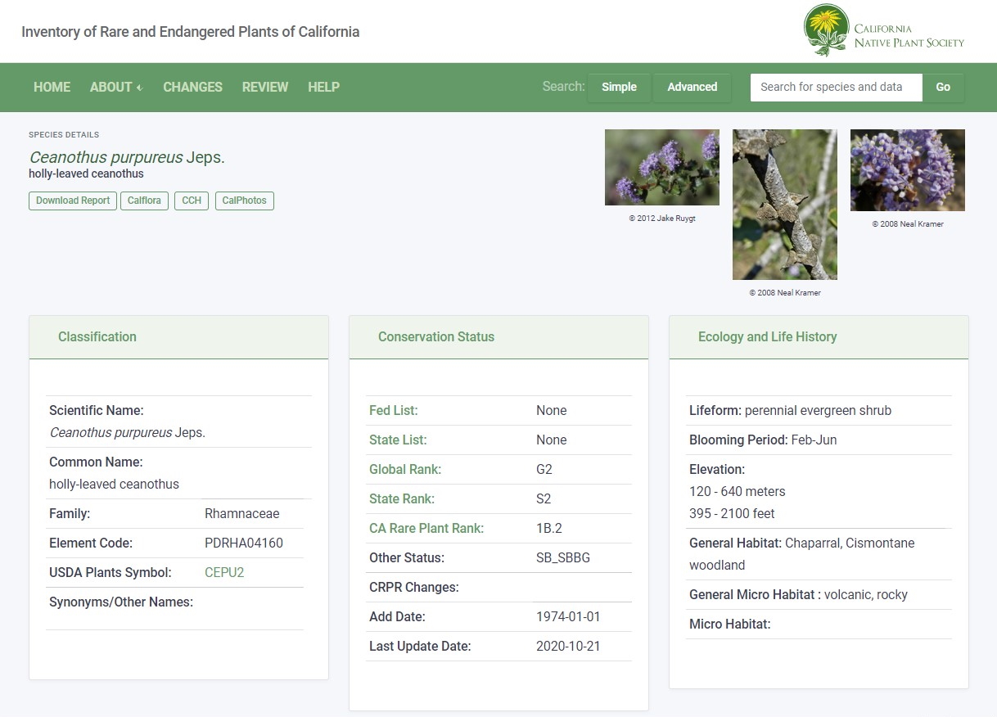View the CCH records

pyautogui.click(x=191, y=201)
